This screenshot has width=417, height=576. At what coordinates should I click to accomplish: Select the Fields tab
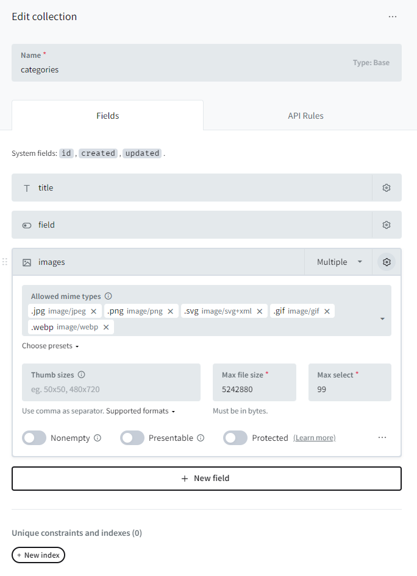tap(108, 116)
